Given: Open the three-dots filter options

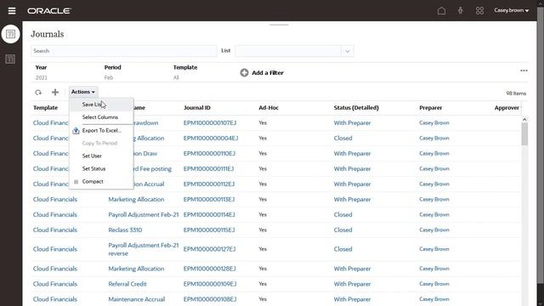Looking at the screenshot, I should (x=524, y=71).
